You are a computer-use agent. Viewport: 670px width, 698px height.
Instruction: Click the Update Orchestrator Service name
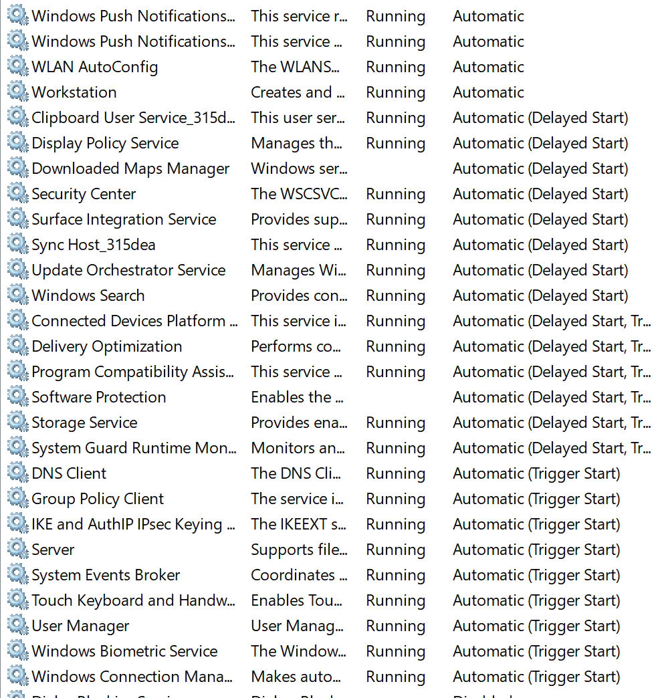(128, 270)
